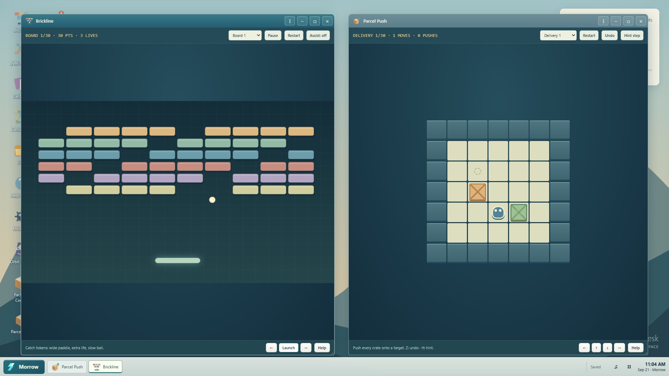Click the dashed circle target tile
The height and width of the screenshot is (376, 669).
(477, 171)
